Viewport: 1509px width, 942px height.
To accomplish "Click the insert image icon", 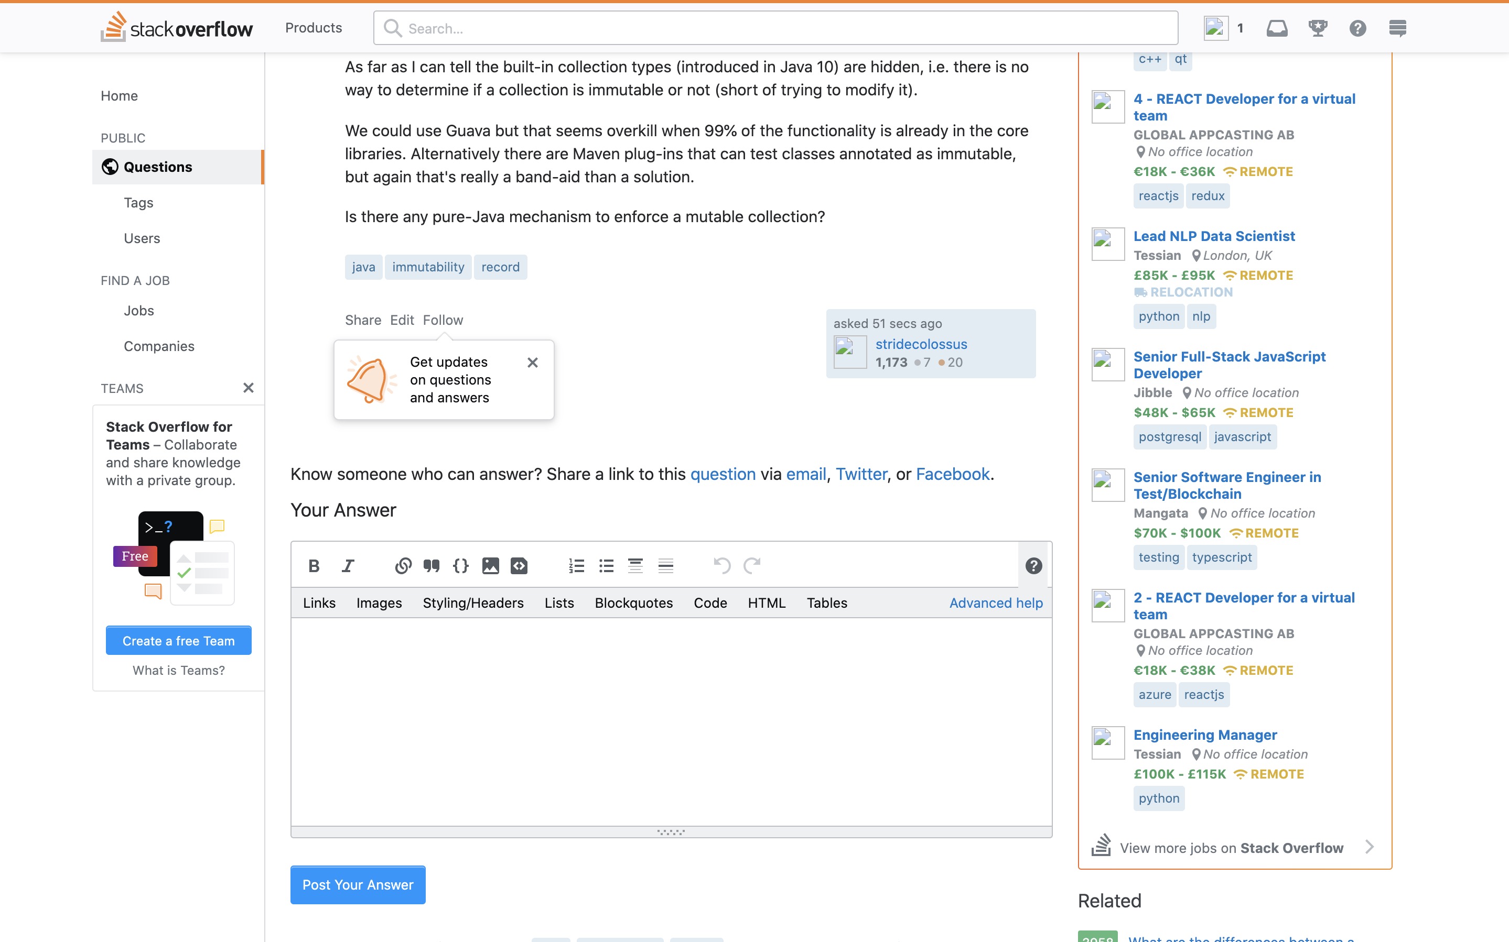I will [x=491, y=566].
